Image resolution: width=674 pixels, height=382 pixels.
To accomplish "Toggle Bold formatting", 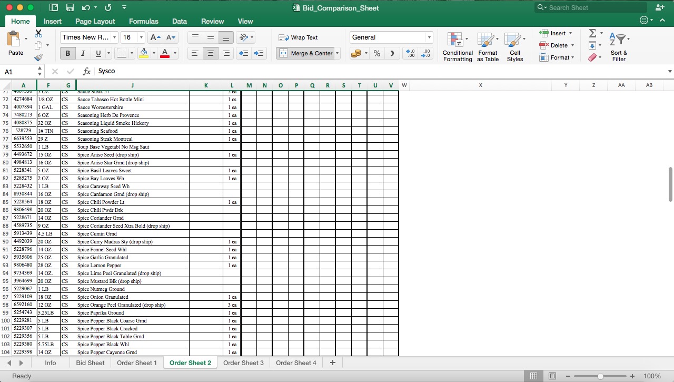I will point(67,53).
